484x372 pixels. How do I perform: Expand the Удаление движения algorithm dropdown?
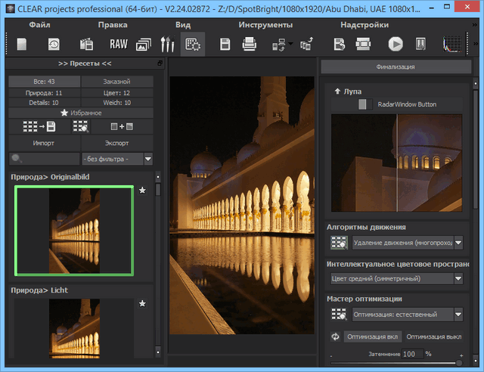coord(458,243)
